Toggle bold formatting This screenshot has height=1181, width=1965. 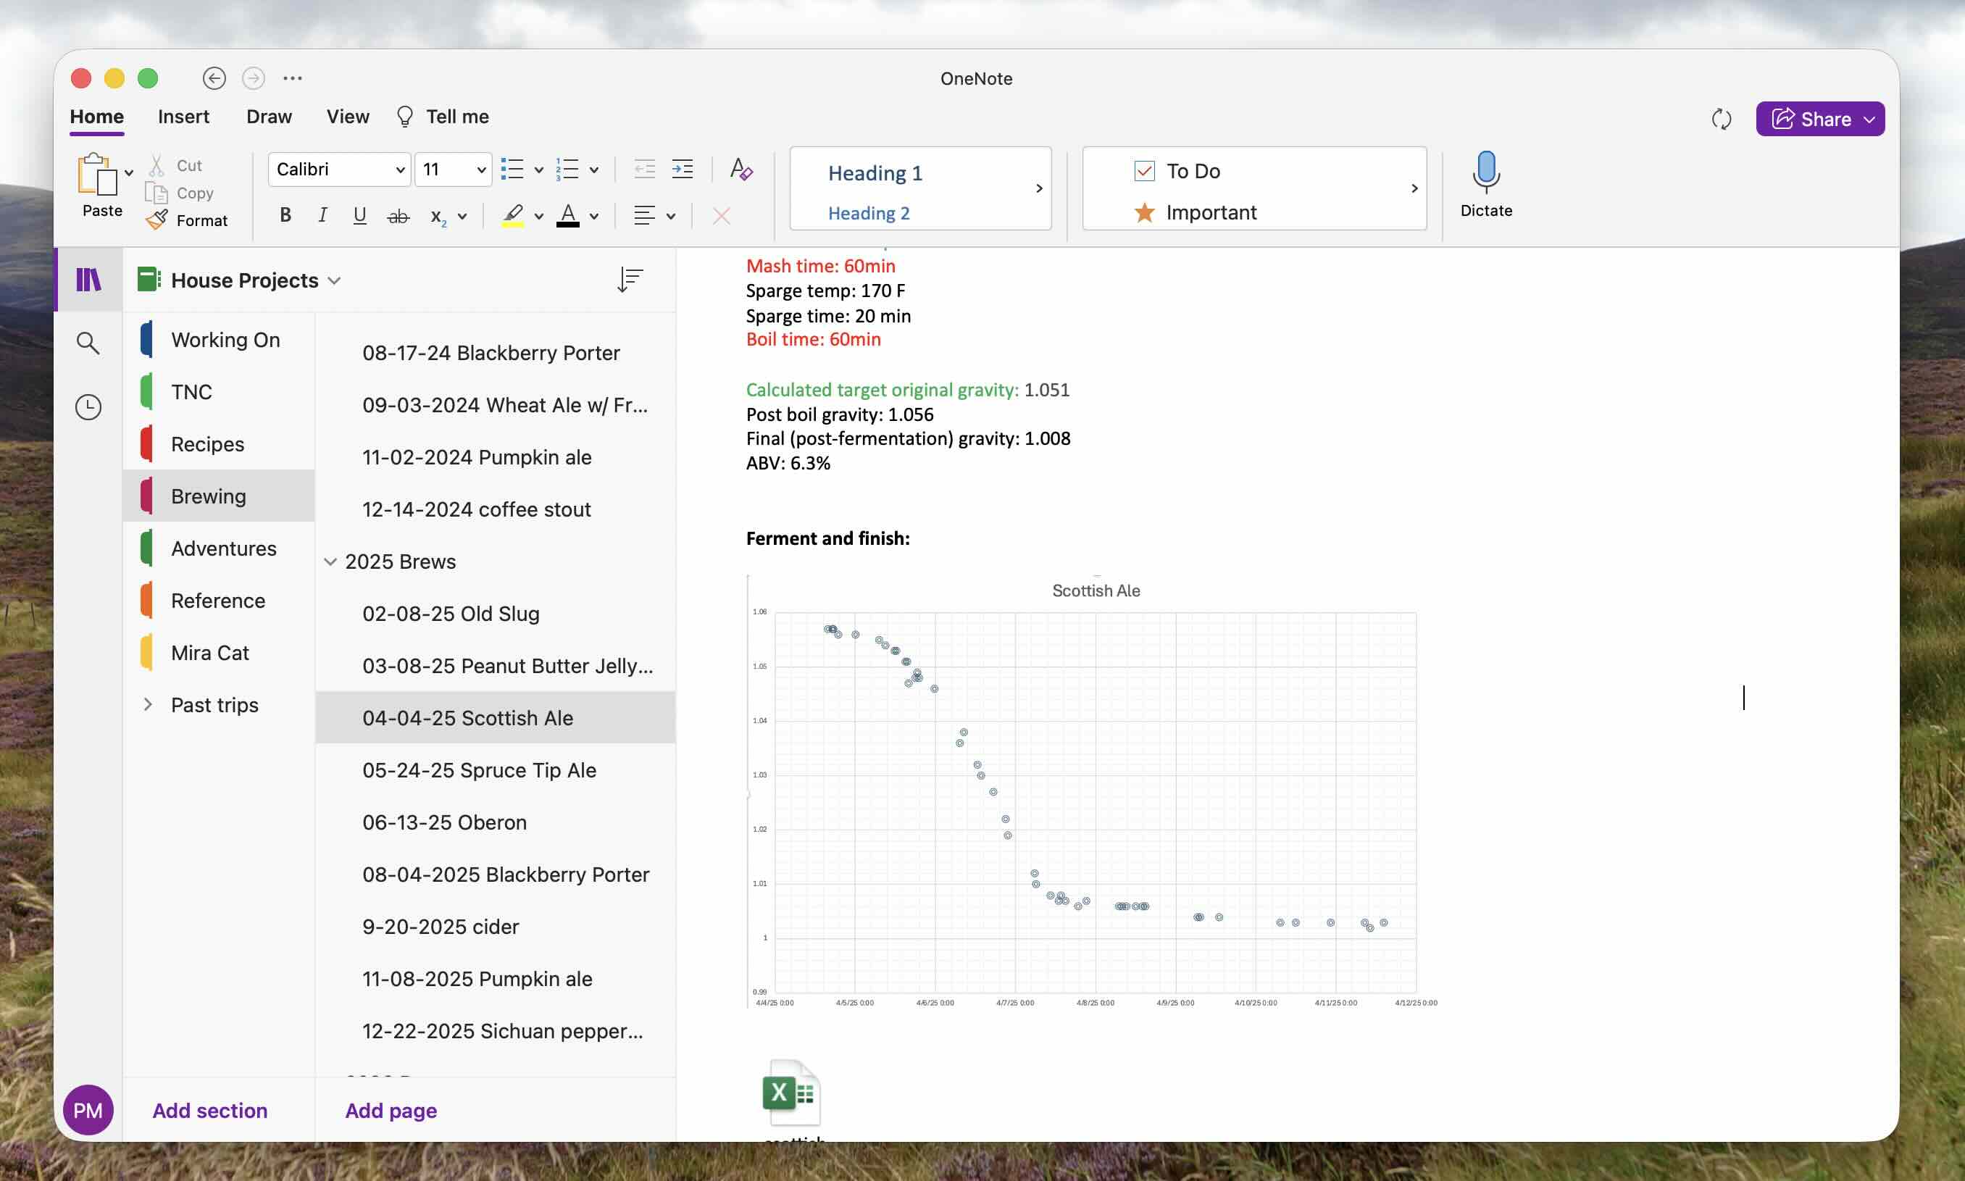click(x=285, y=216)
